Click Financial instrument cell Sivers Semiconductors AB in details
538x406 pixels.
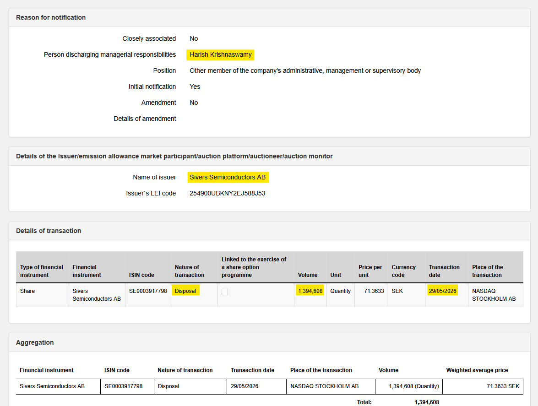point(97,295)
